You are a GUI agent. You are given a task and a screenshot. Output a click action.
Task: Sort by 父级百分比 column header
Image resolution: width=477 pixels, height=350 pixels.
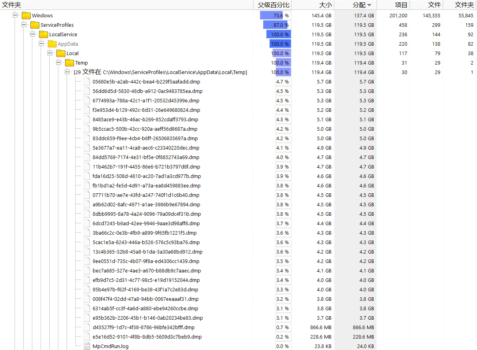coord(272,5)
